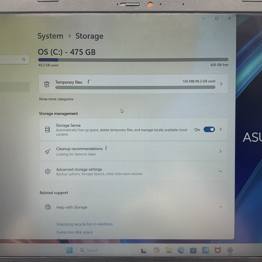Image resolution: width=262 pixels, height=262 pixels.
Task: Open File Explorer from the taskbar
Action: click(x=169, y=250)
